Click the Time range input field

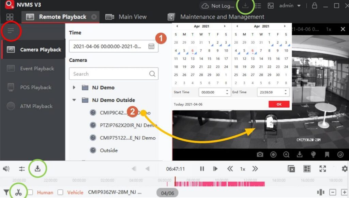[114, 46]
